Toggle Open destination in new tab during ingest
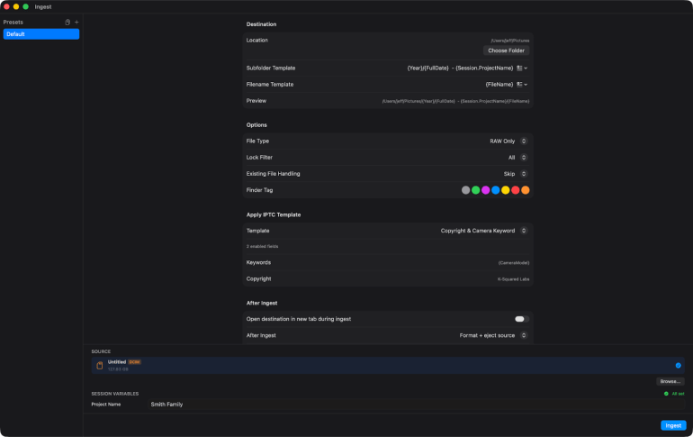Viewport: 693px width, 437px height. [x=521, y=319]
